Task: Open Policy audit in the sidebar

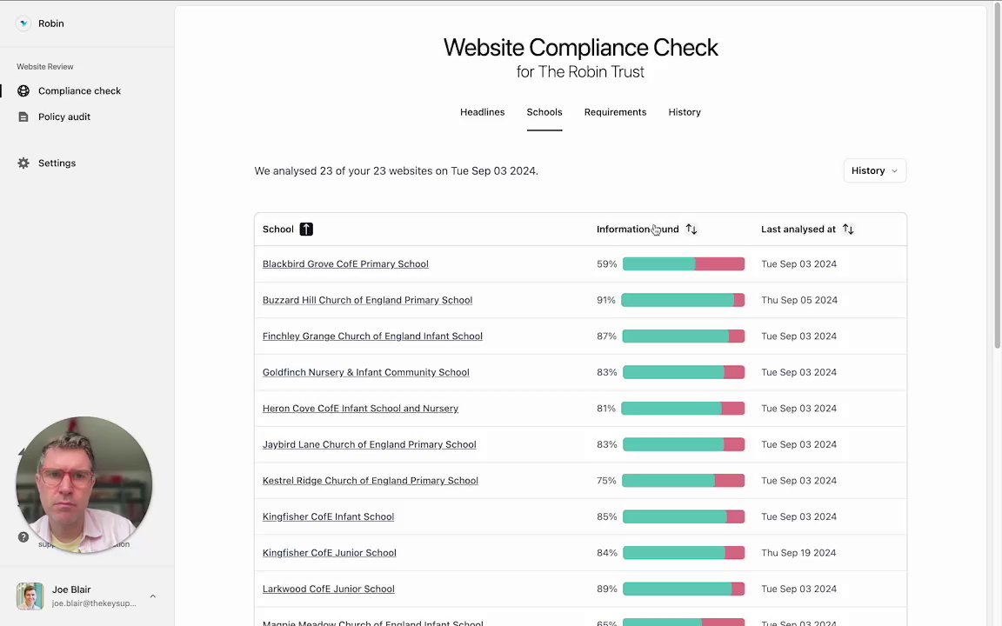Action: click(x=64, y=117)
